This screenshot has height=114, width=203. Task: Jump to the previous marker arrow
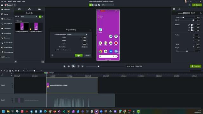click(x=78, y=66)
